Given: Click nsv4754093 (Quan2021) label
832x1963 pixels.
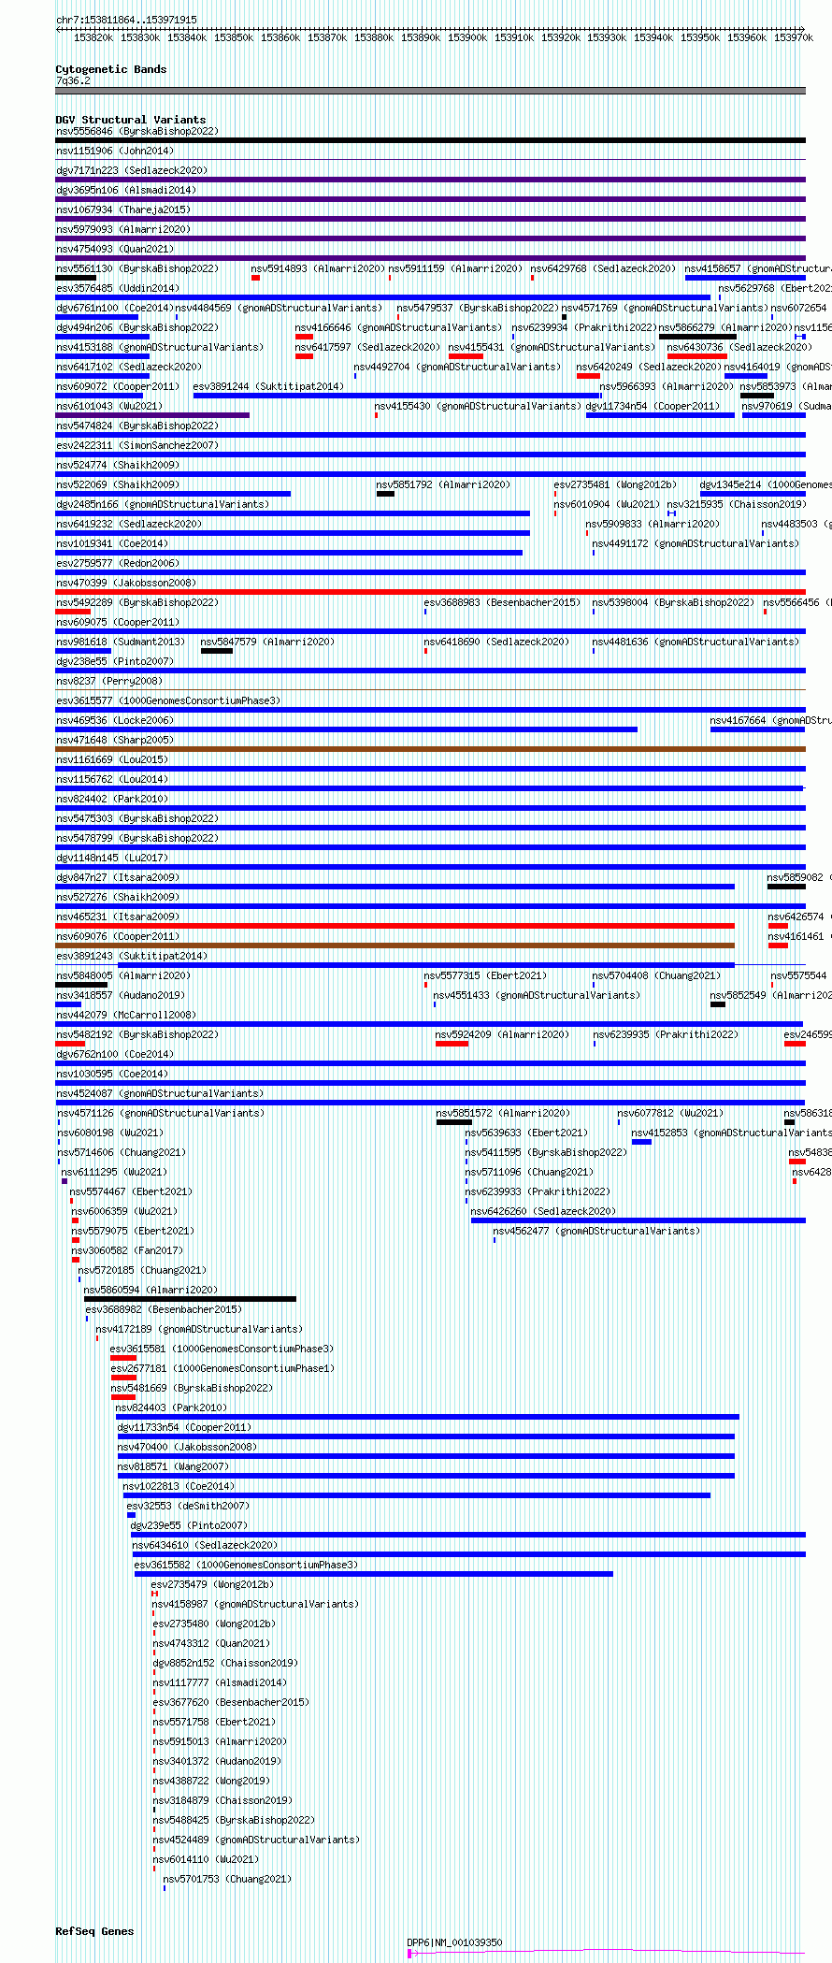Looking at the screenshot, I should pyautogui.click(x=115, y=249).
